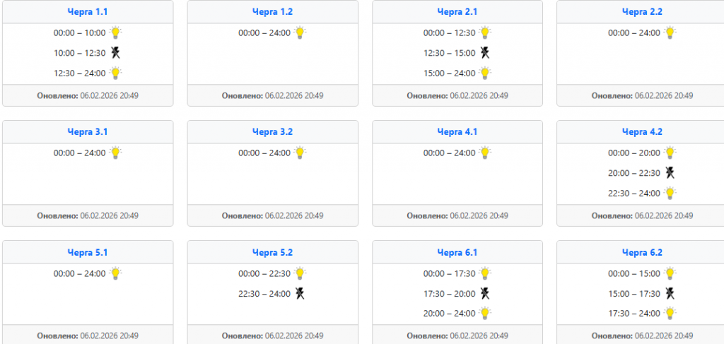Viewport: 724px width, 344px height.
Task: Click the light bulb icon in Черга 4.1
Action: point(485,153)
